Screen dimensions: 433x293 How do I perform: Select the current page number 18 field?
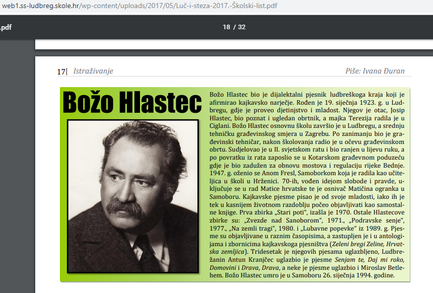pyautogui.click(x=226, y=27)
